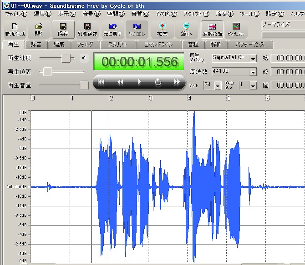Expand the ビット 24 dropdown
This screenshot has height=265, width=305.
(218, 85)
